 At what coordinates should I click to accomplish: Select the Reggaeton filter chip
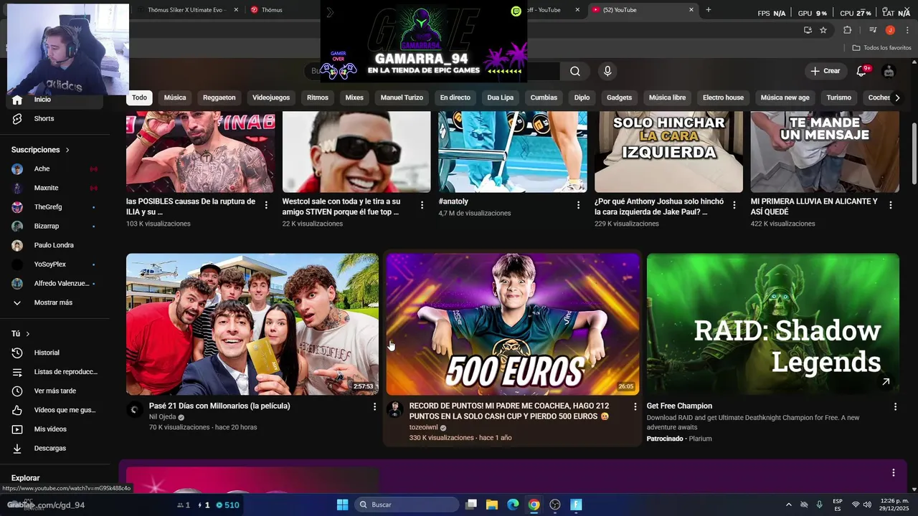point(219,97)
